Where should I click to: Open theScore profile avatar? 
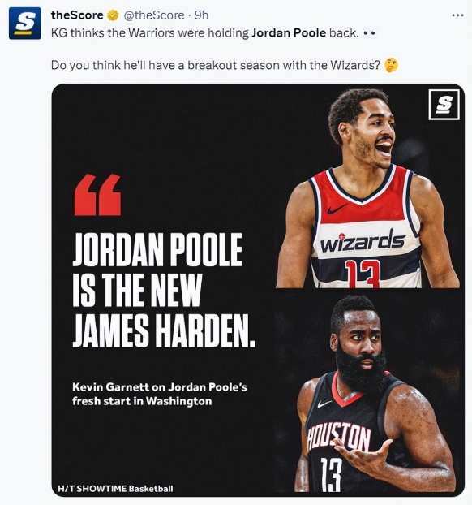pos(25,24)
